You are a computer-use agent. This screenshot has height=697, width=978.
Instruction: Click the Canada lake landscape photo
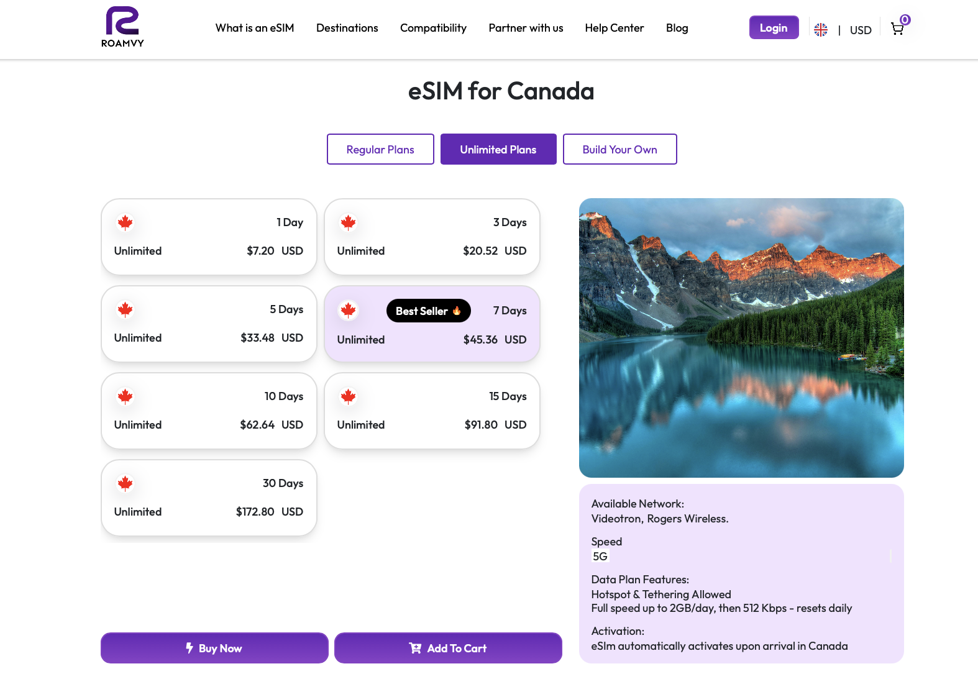pyautogui.click(x=741, y=337)
